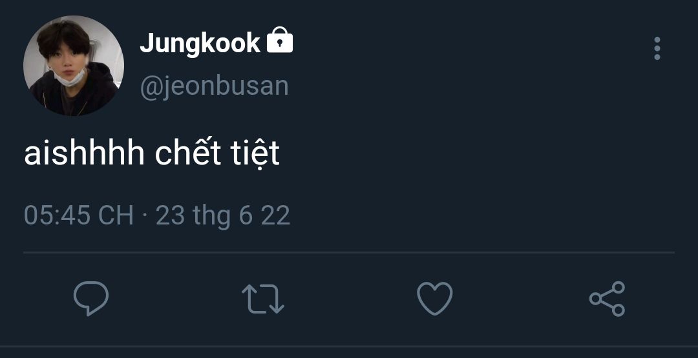
Task: Click the words "chết tiệt" in the tweet
Action: click(218, 155)
